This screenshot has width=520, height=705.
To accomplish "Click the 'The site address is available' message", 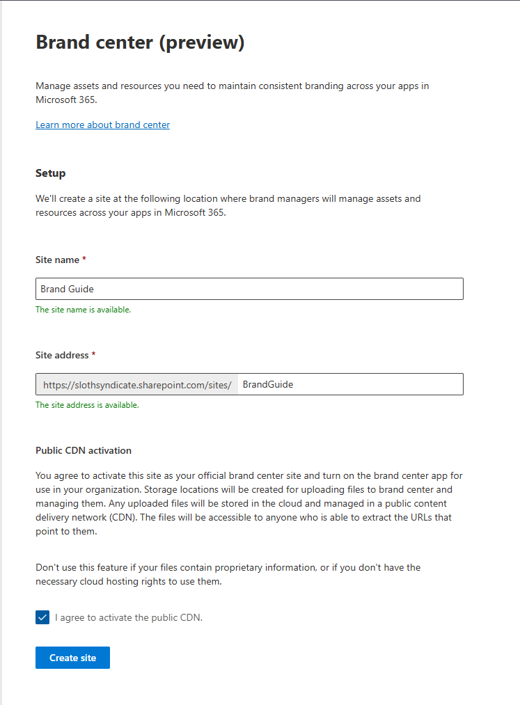I will coord(87,405).
